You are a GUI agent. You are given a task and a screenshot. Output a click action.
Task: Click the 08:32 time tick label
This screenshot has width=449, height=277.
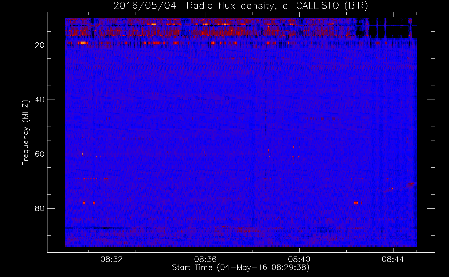pos(112,260)
